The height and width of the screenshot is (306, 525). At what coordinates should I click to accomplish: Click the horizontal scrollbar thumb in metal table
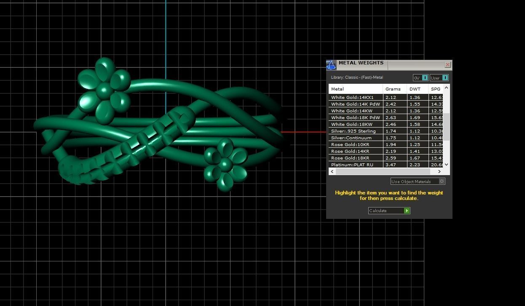coord(383,171)
